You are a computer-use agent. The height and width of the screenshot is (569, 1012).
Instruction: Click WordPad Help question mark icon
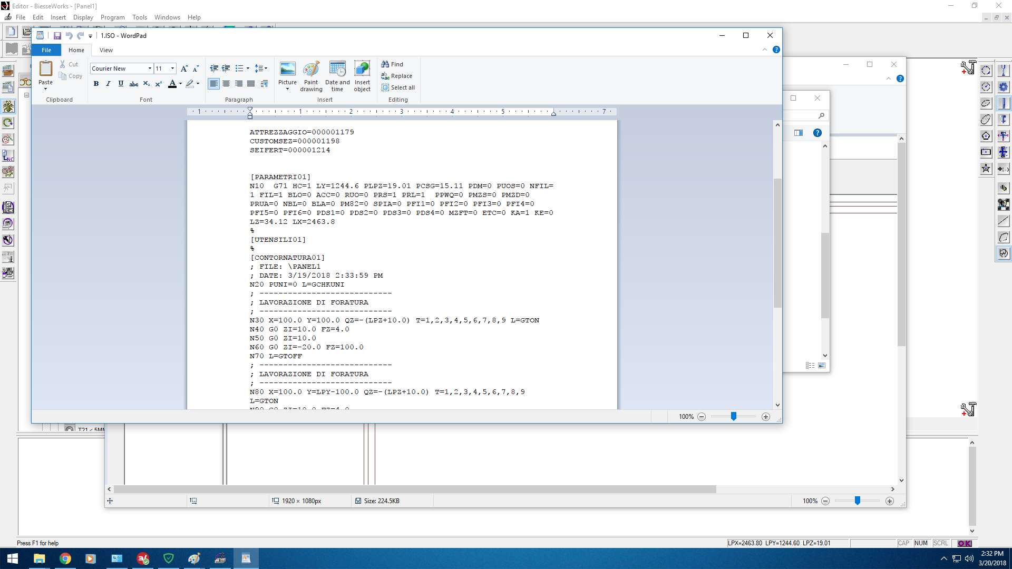(776, 50)
